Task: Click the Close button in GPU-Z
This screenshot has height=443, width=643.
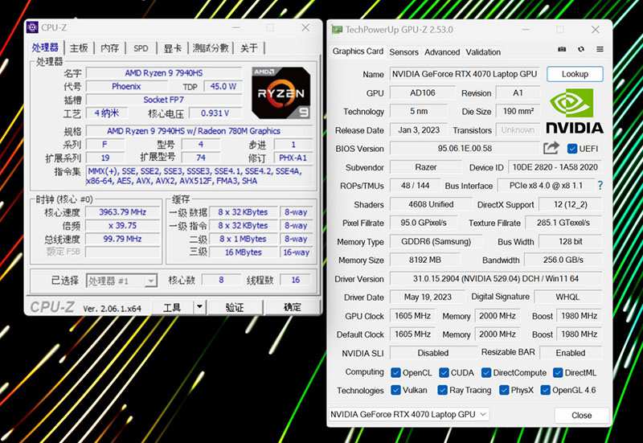Action: pyautogui.click(x=581, y=415)
